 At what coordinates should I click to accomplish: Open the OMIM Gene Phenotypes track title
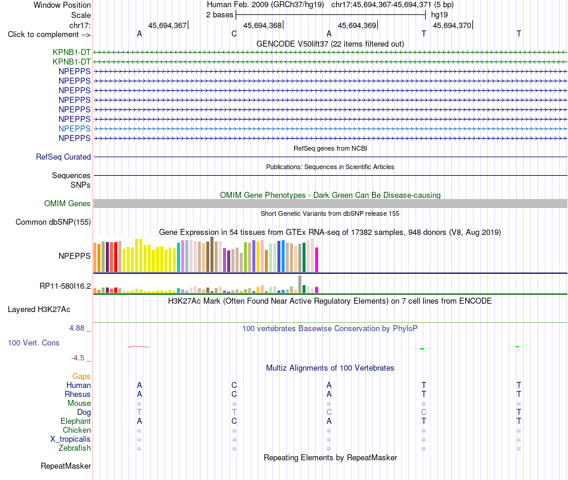pyautogui.click(x=330, y=195)
